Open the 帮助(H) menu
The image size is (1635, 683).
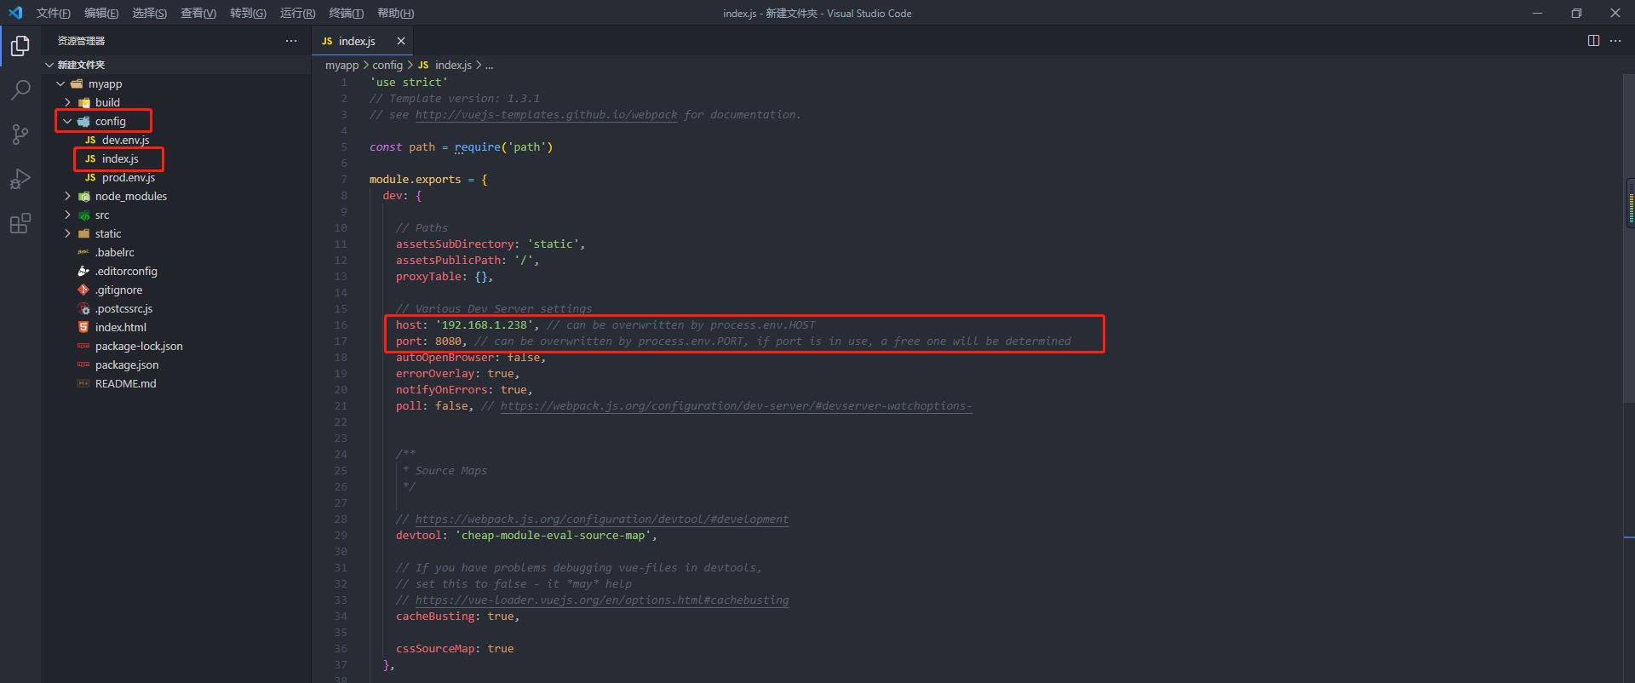395,13
